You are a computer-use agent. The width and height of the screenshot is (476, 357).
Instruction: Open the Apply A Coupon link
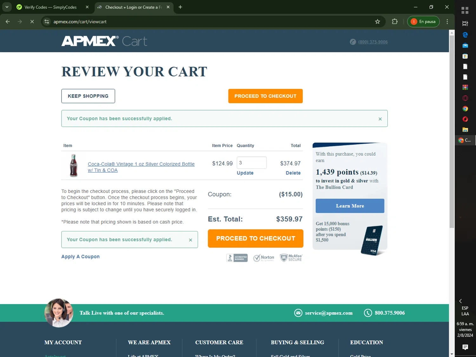[x=80, y=257]
